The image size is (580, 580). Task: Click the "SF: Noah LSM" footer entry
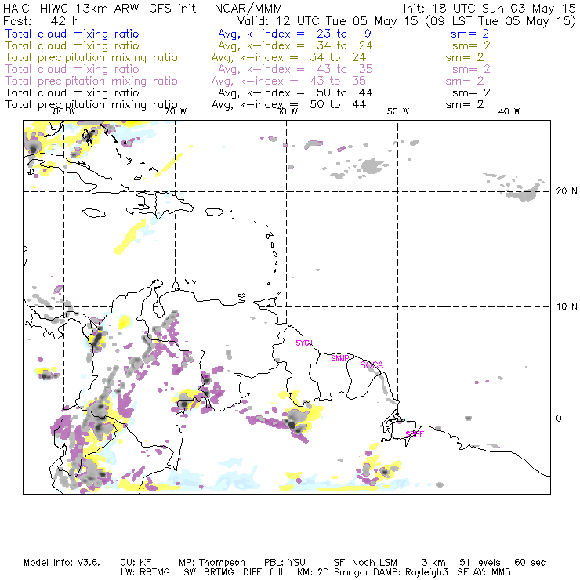point(365,563)
